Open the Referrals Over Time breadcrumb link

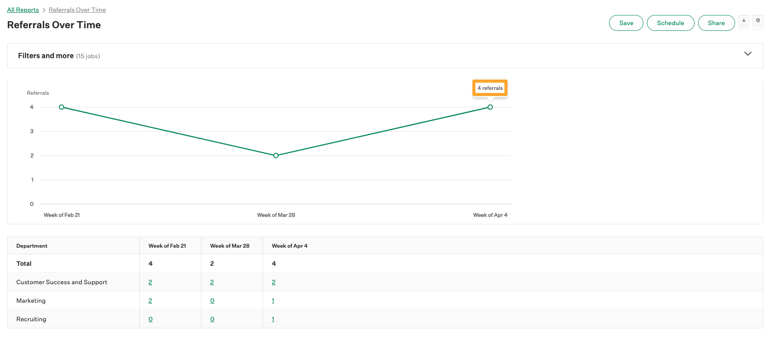click(77, 10)
